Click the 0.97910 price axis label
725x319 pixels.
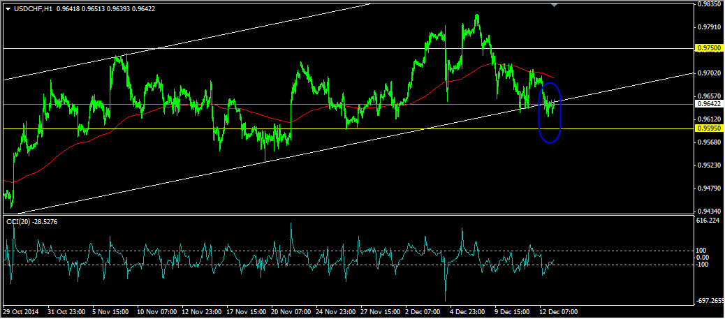pos(710,27)
